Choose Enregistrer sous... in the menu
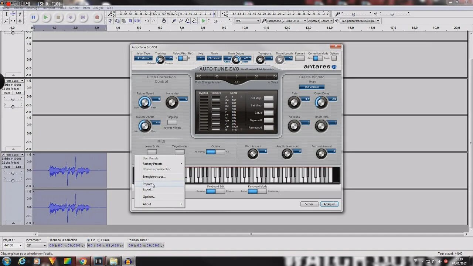Viewport: 473px width, 266px height. pos(159,177)
